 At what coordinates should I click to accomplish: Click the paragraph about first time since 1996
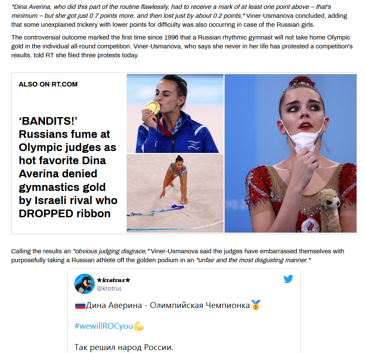pyautogui.click(x=182, y=46)
